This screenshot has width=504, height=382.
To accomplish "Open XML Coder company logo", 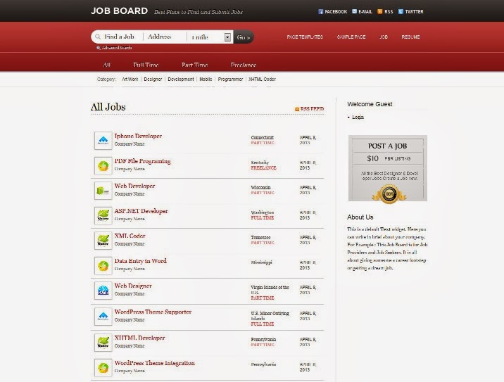I will pos(103,241).
